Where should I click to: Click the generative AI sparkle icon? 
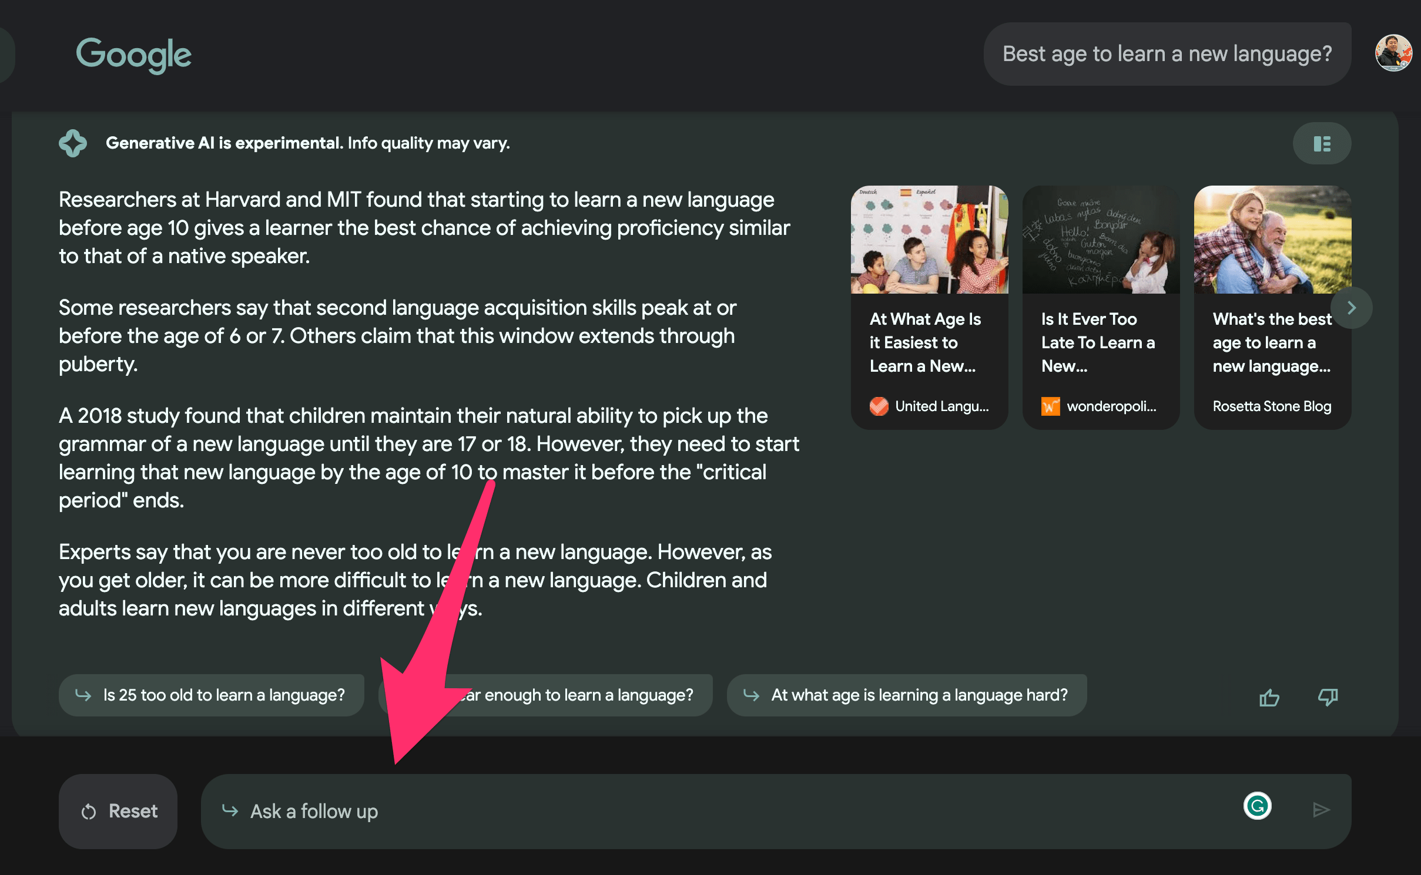point(73,143)
